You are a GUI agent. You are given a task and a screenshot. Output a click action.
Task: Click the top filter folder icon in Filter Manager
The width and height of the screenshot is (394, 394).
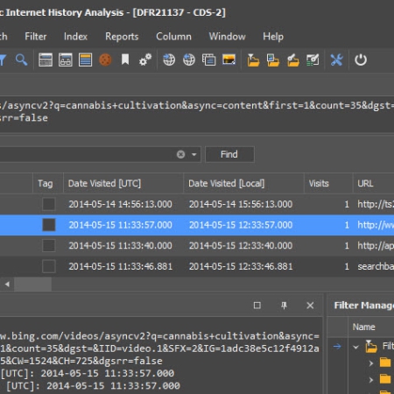point(371,347)
